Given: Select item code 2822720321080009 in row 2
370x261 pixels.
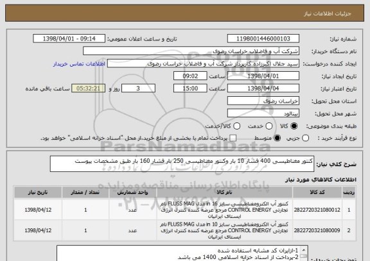Looking at the screenshot, I should pyautogui.click(x=317, y=230).
